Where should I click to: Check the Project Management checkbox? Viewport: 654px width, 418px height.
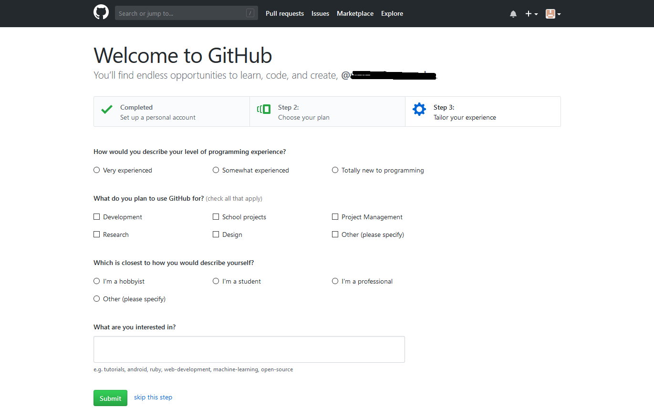pos(335,217)
